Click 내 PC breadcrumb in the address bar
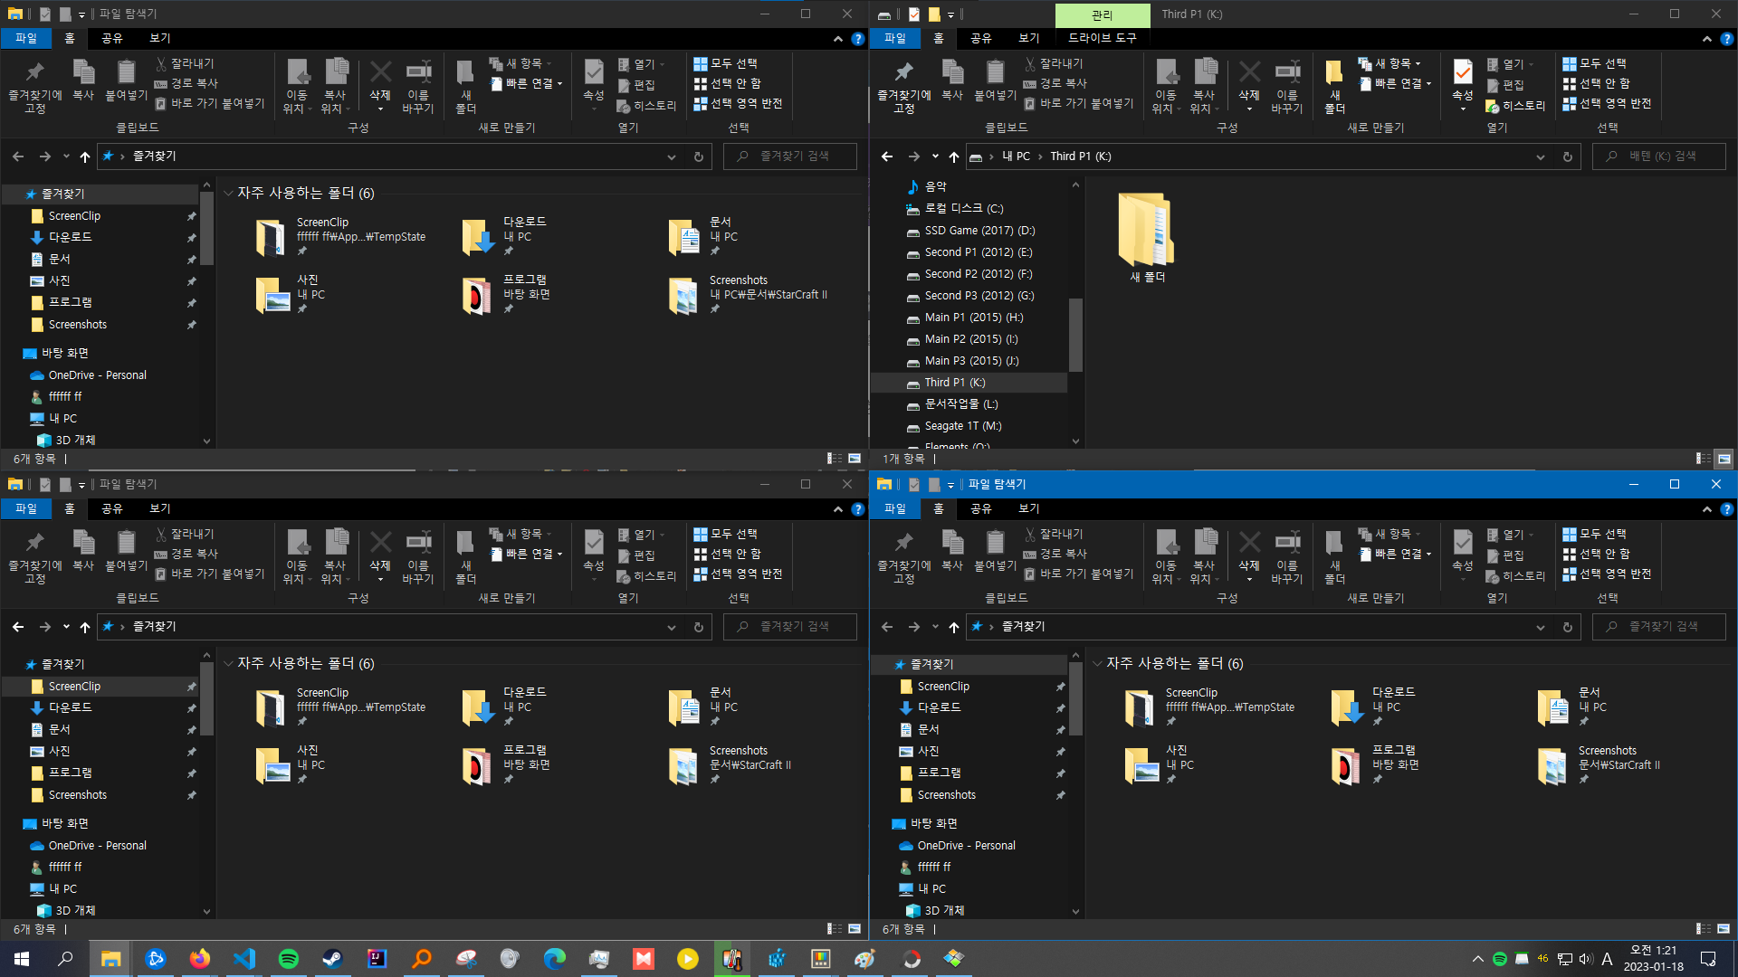 (1017, 157)
